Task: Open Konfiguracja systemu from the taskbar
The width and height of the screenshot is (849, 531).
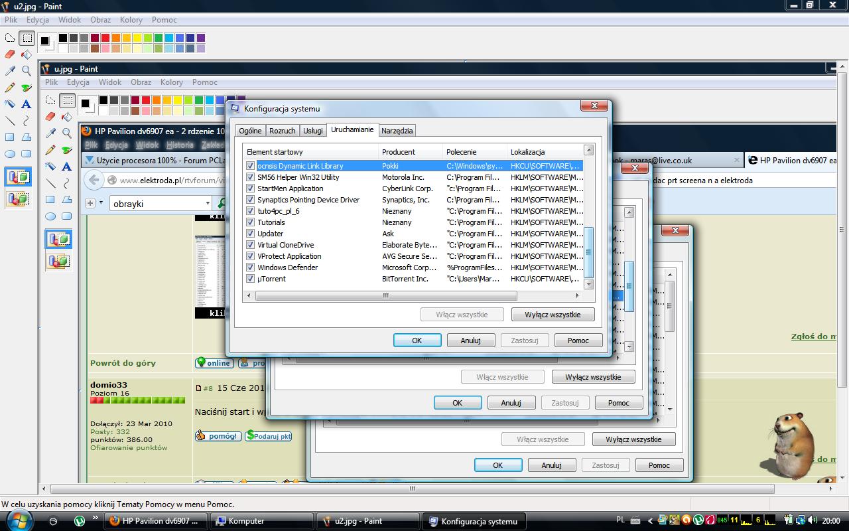Action: (474, 521)
